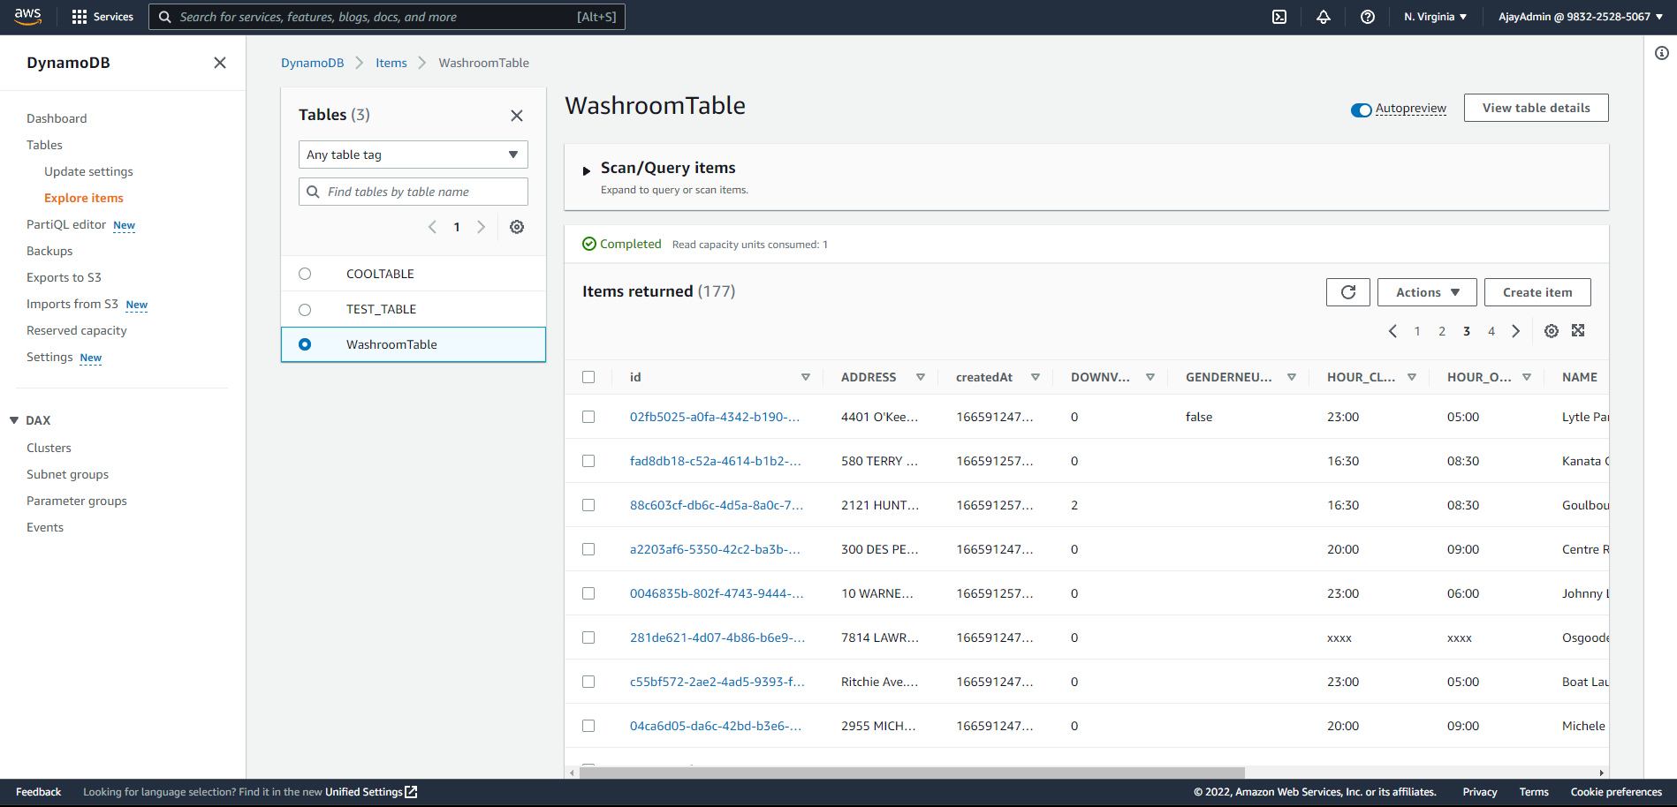Select the COOLTABLE radio button
This screenshot has width=1677, height=807.
[305, 274]
